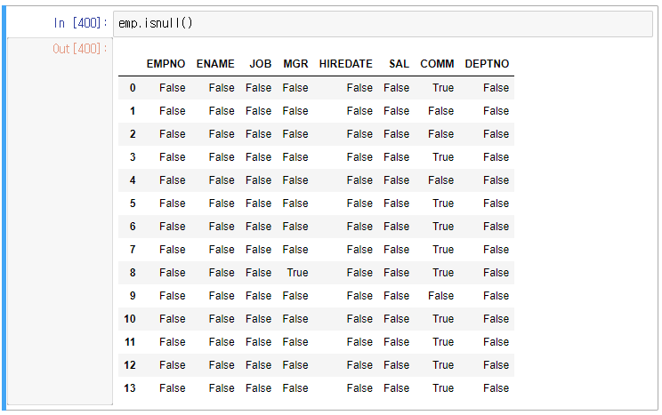Select row index 11 label
662x415 pixels.
point(130,342)
